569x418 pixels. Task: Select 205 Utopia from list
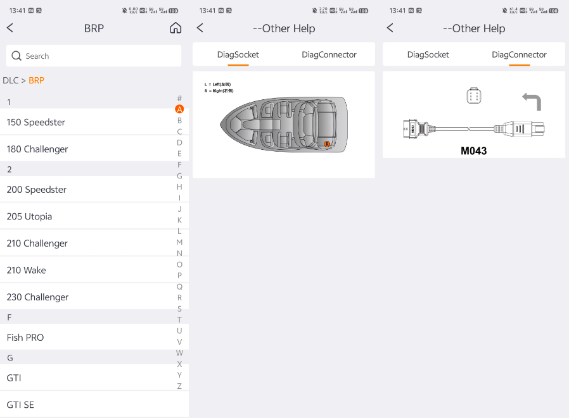point(94,216)
